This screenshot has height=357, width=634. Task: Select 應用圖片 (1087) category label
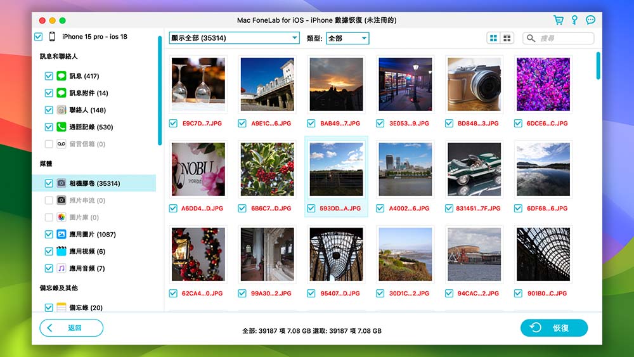click(x=93, y=235)
